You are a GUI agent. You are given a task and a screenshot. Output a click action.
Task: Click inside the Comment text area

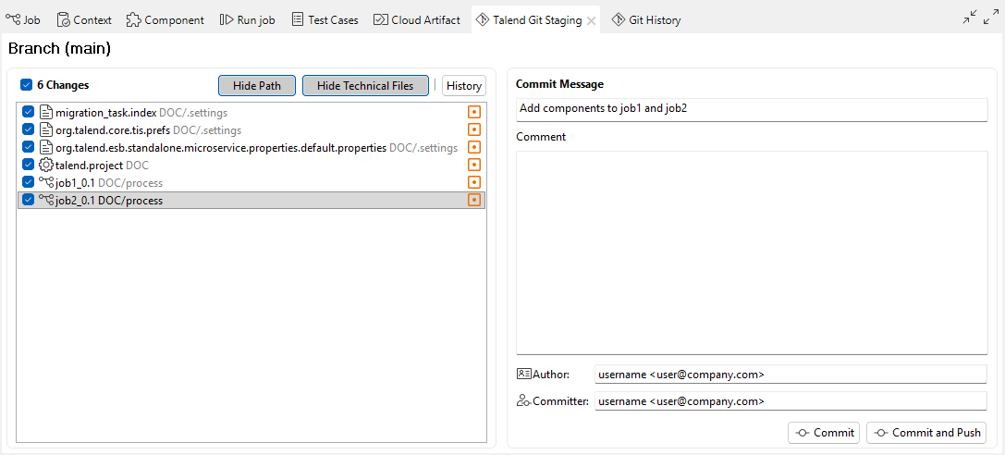pos(751,252)
